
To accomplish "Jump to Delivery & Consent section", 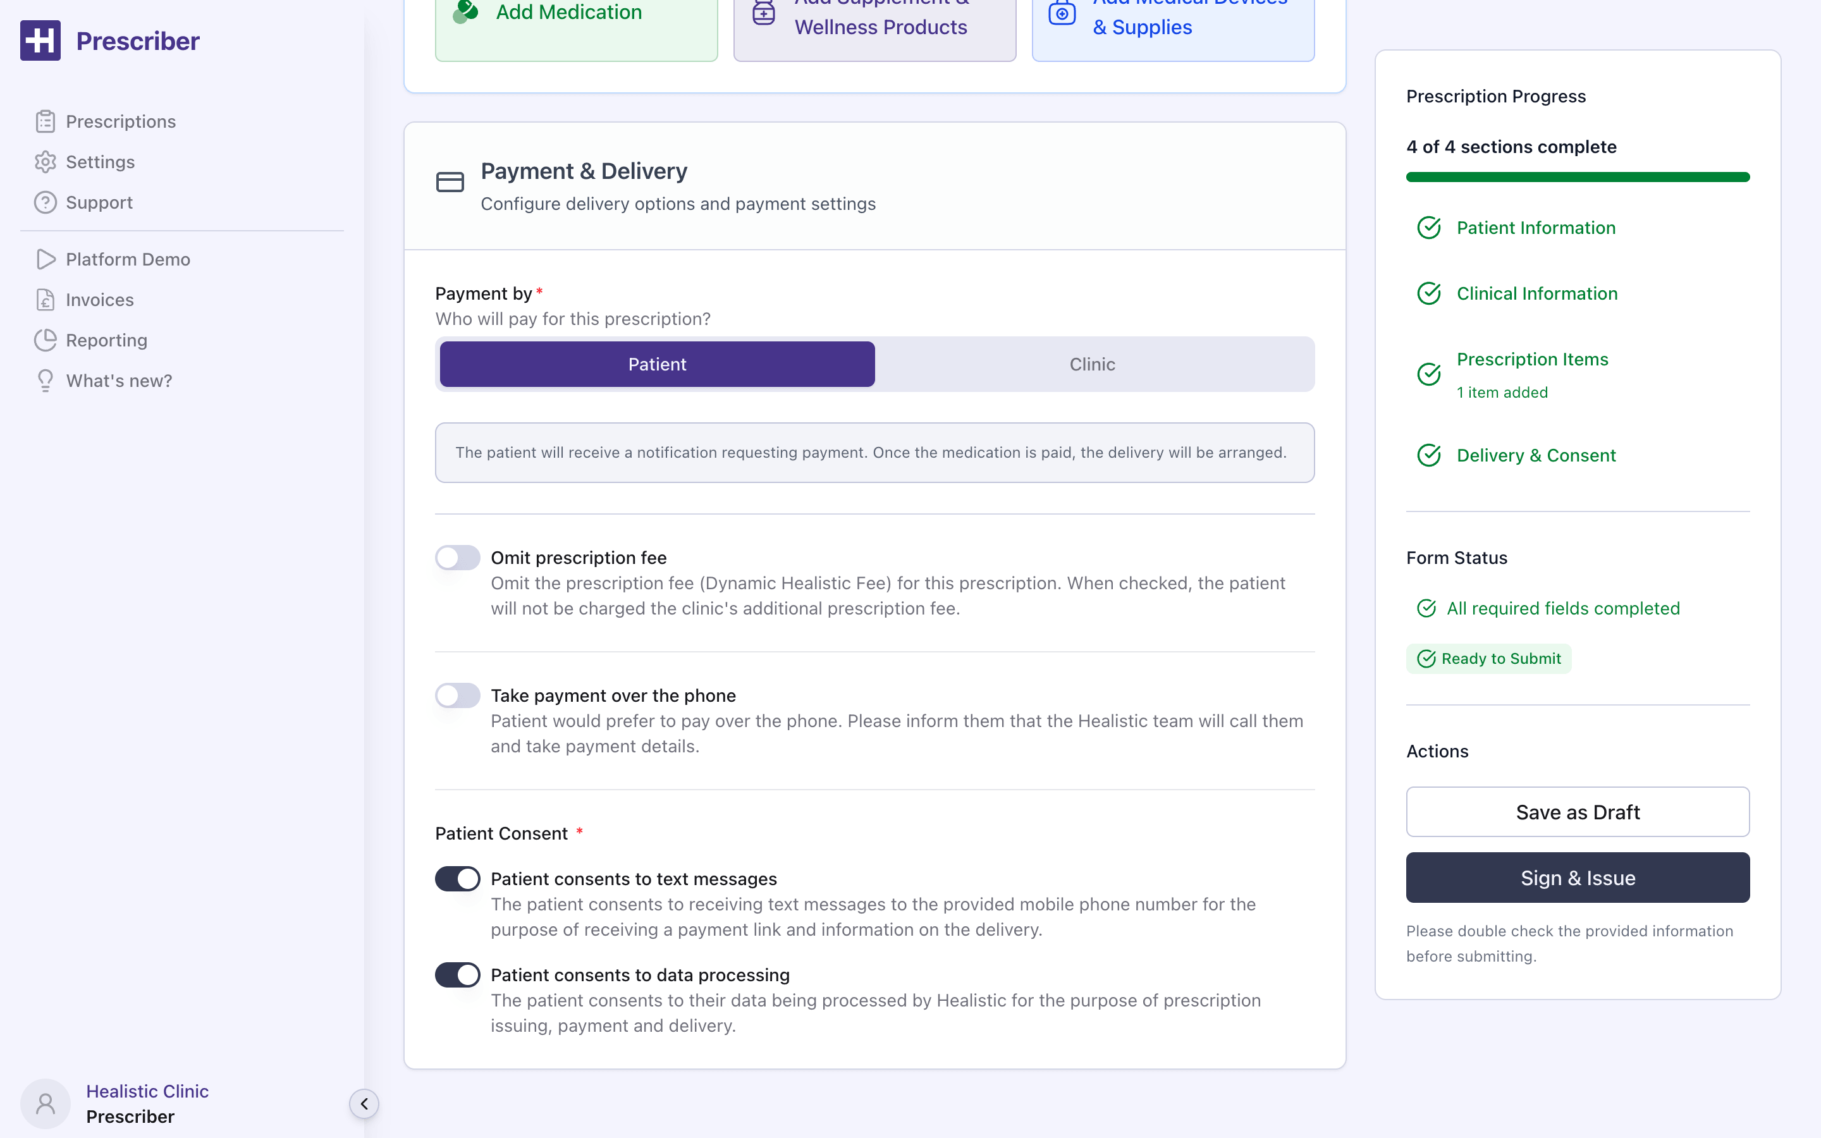I will [1536, 455].
